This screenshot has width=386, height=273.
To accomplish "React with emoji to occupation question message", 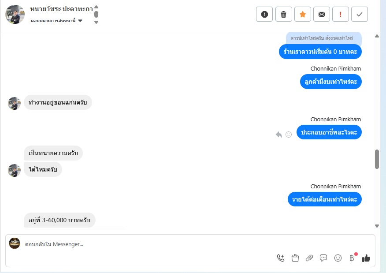I will coord(289,135).
